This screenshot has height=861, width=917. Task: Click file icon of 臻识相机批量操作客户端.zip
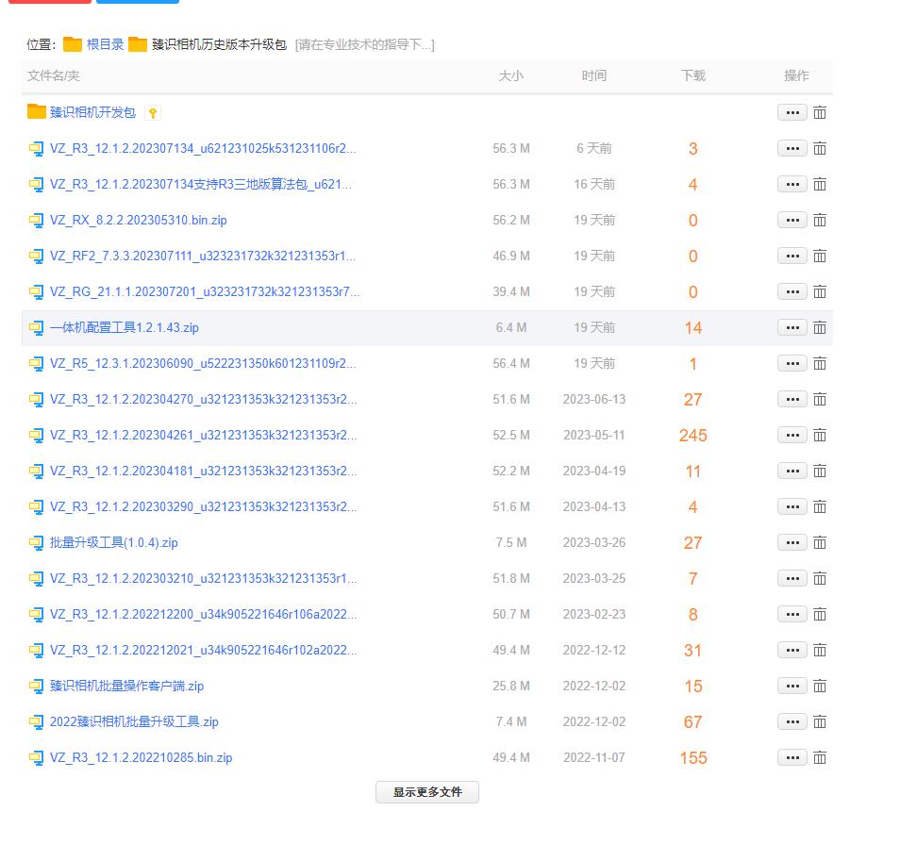pyautogui.click(x=36, y=687)
